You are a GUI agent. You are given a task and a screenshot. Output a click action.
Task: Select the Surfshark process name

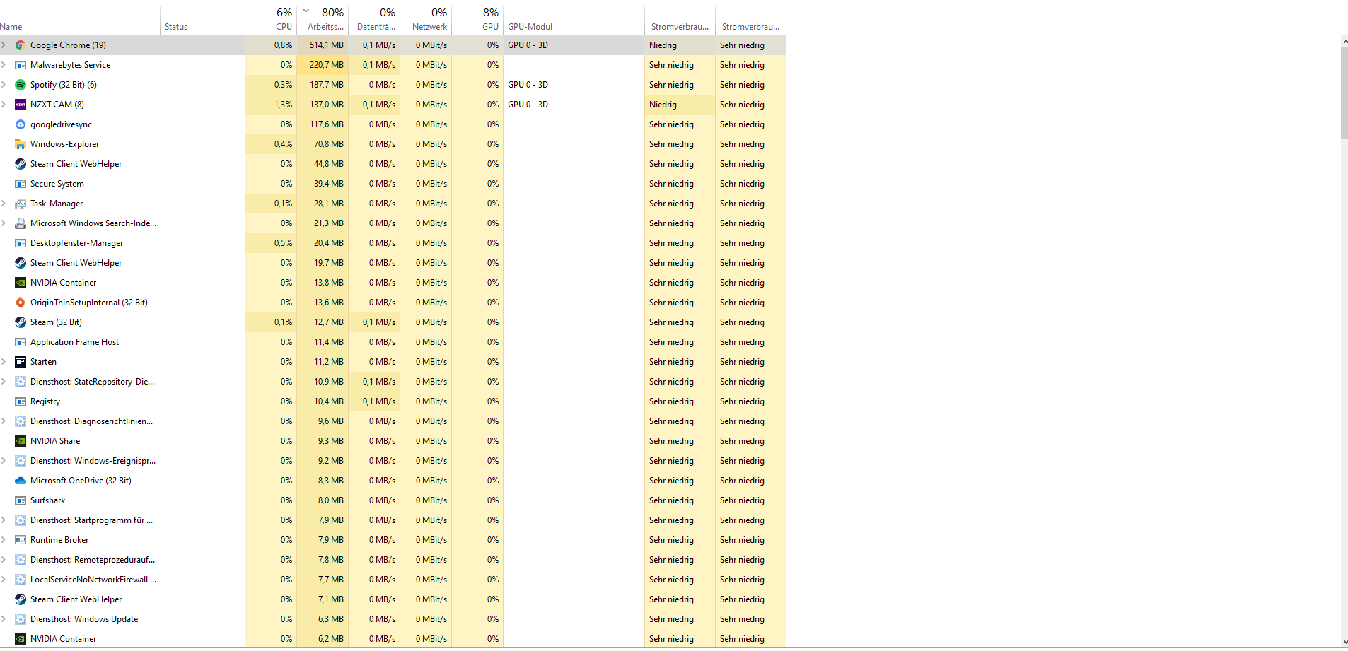47,500
